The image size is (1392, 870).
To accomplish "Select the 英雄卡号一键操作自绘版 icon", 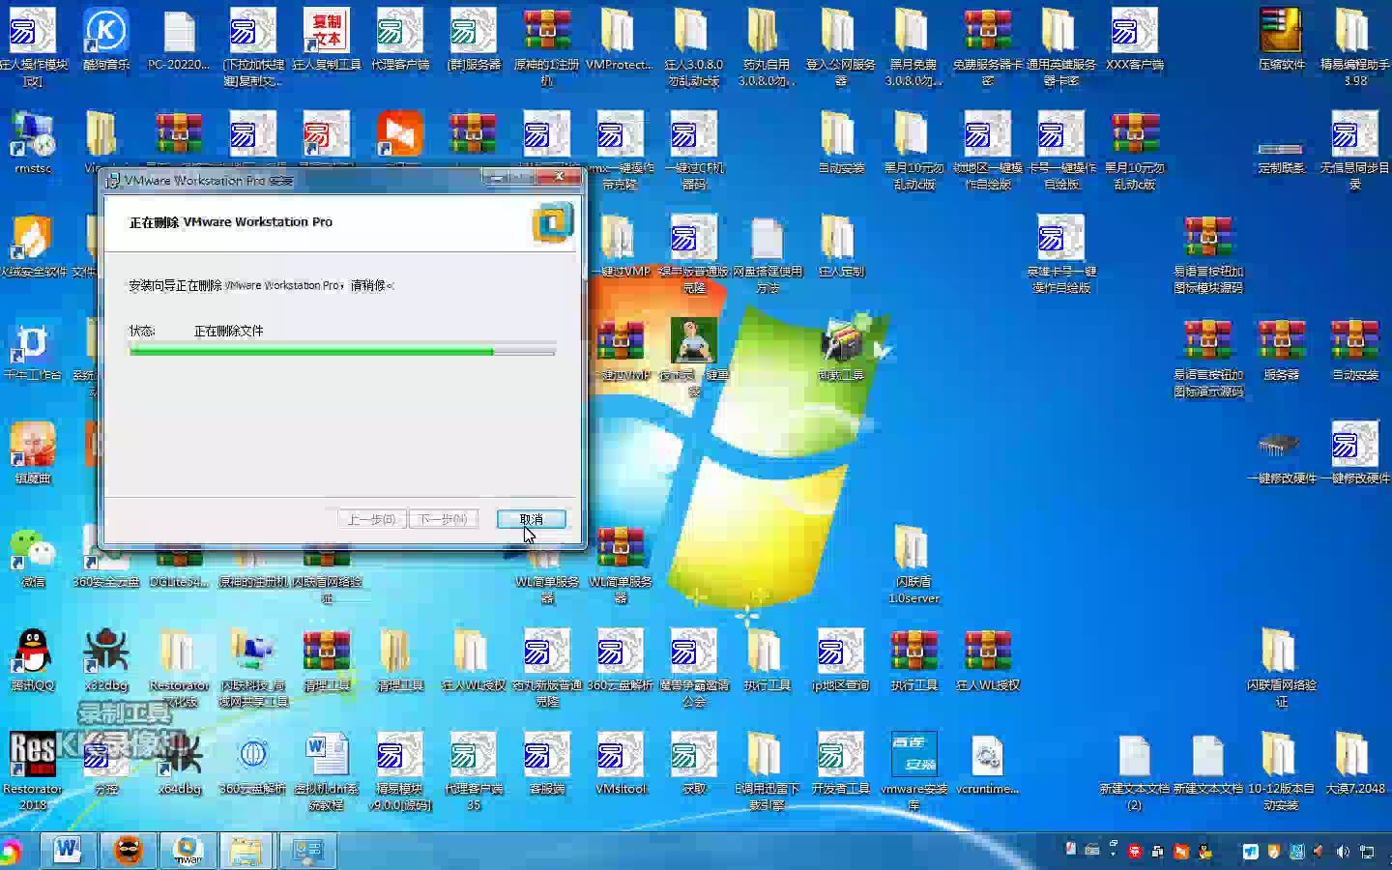I will coord(1061,254).
